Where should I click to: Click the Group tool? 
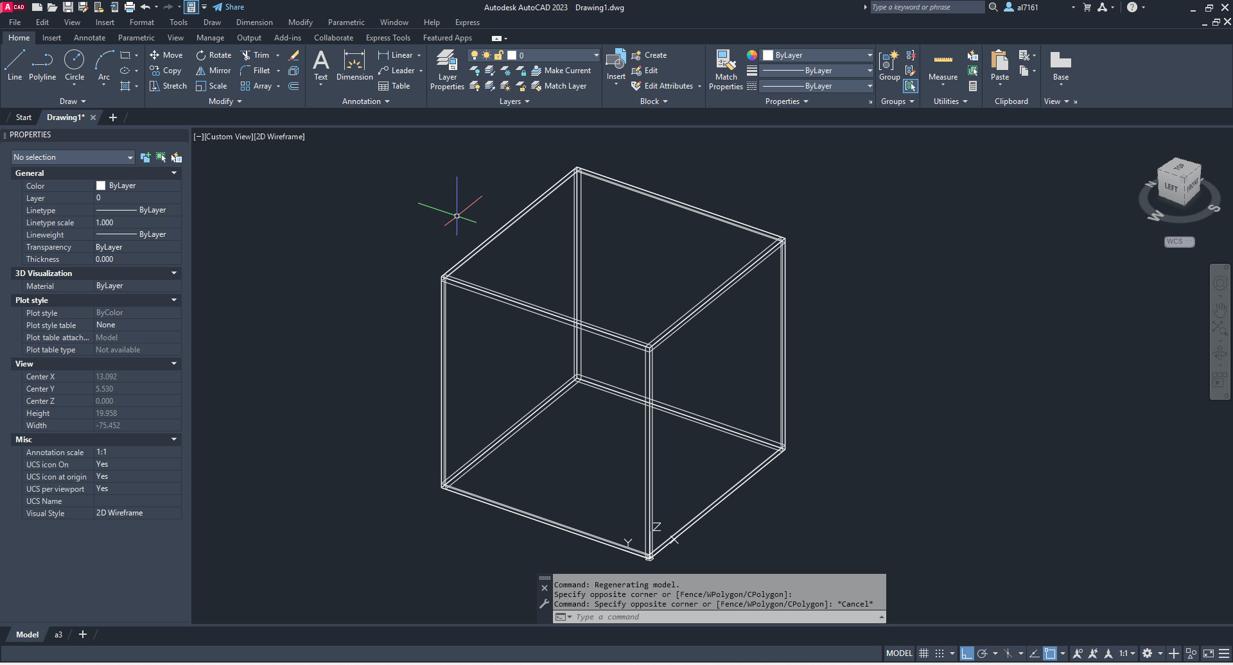(x=889, y=65)
